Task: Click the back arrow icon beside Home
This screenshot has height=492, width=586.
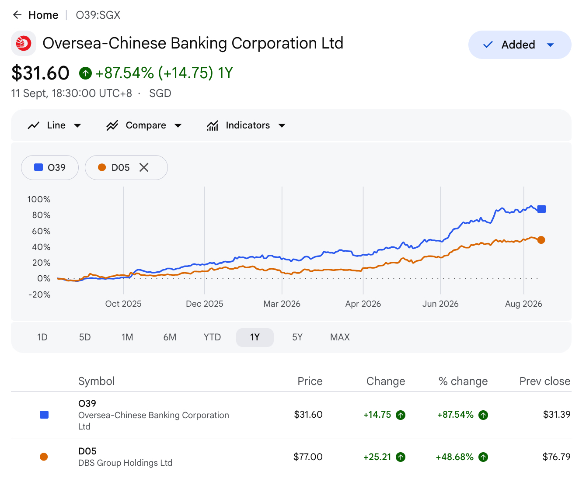Action: [17, 15]
